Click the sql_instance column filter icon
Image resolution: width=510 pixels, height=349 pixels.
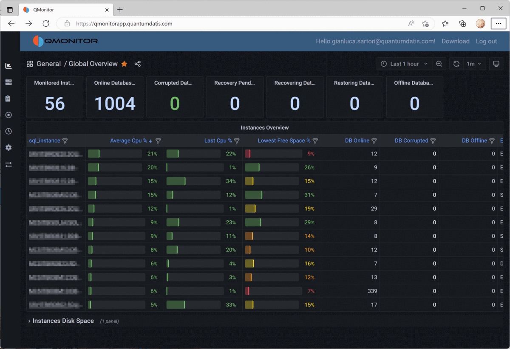(x=65, y=141)
